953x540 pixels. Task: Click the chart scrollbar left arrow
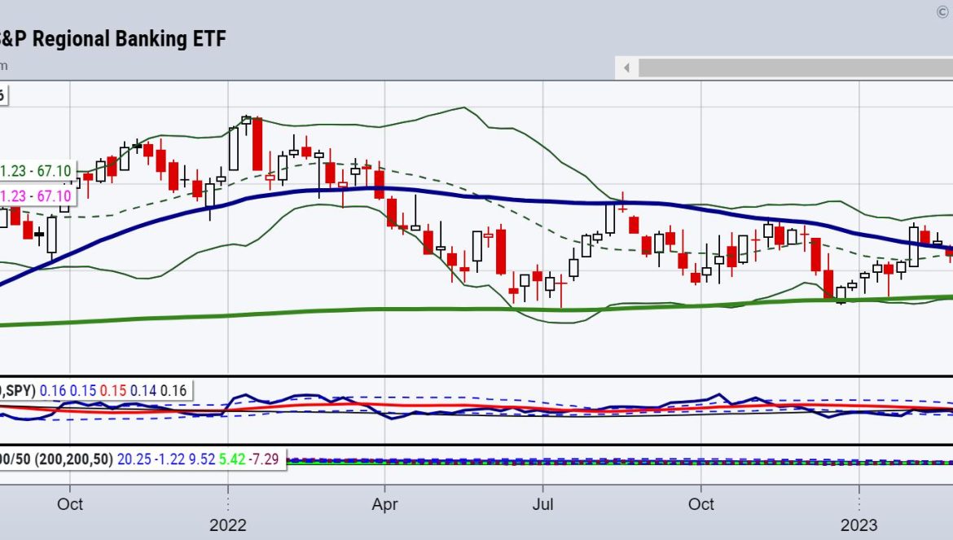[626, 68]
